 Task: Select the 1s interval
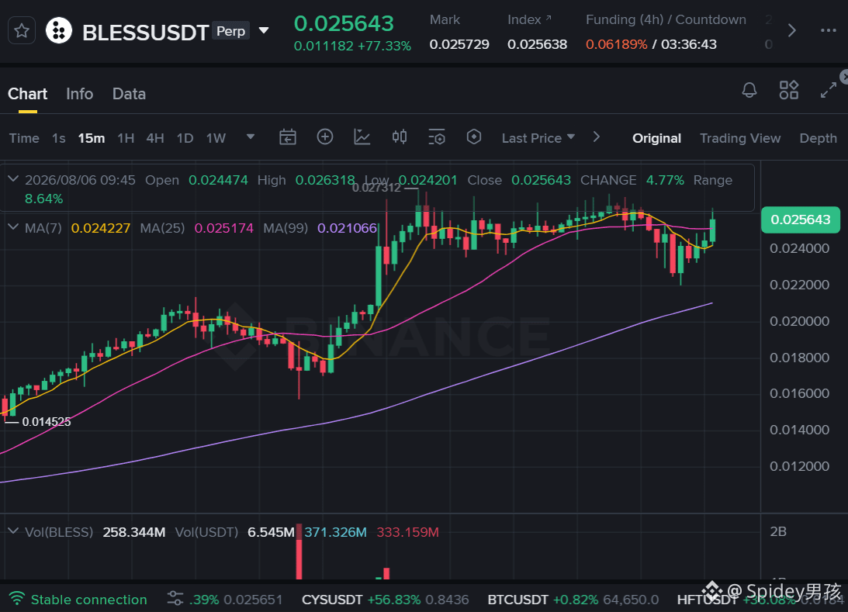pyautogui.click(x=59, y=138)
